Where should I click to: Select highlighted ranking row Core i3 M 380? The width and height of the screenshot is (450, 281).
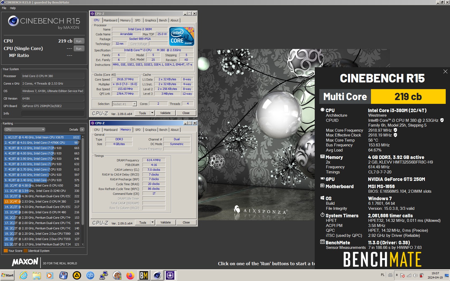(42, 202)
